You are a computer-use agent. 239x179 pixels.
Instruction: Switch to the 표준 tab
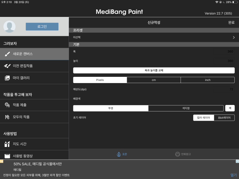(x=122, y=154)
